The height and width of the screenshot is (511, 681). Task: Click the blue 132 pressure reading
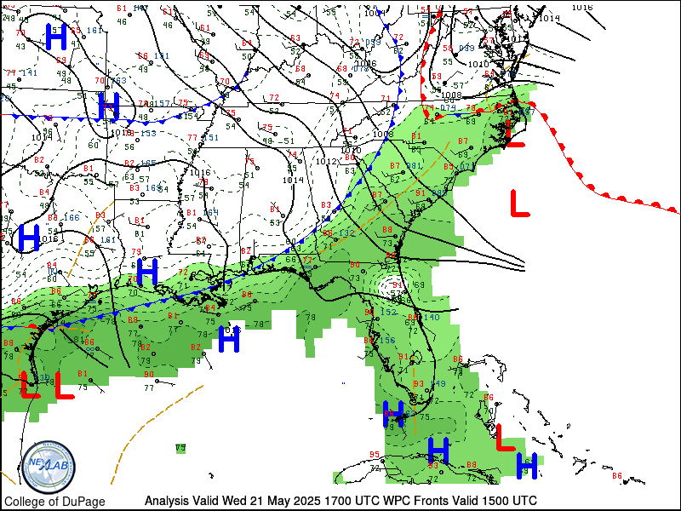[346, 233]
